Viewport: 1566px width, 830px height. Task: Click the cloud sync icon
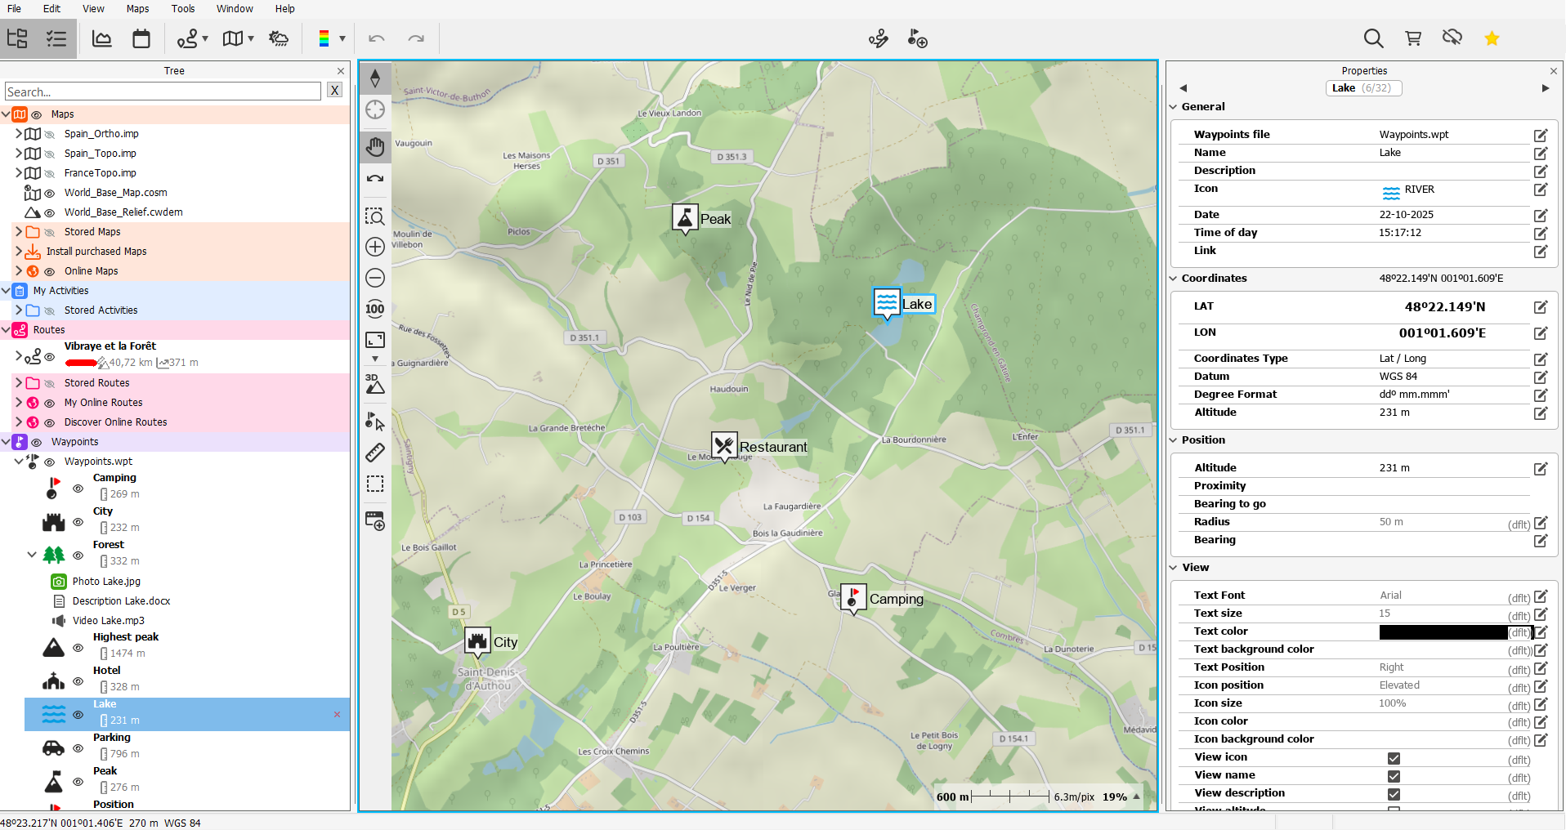click(1452, 38)
